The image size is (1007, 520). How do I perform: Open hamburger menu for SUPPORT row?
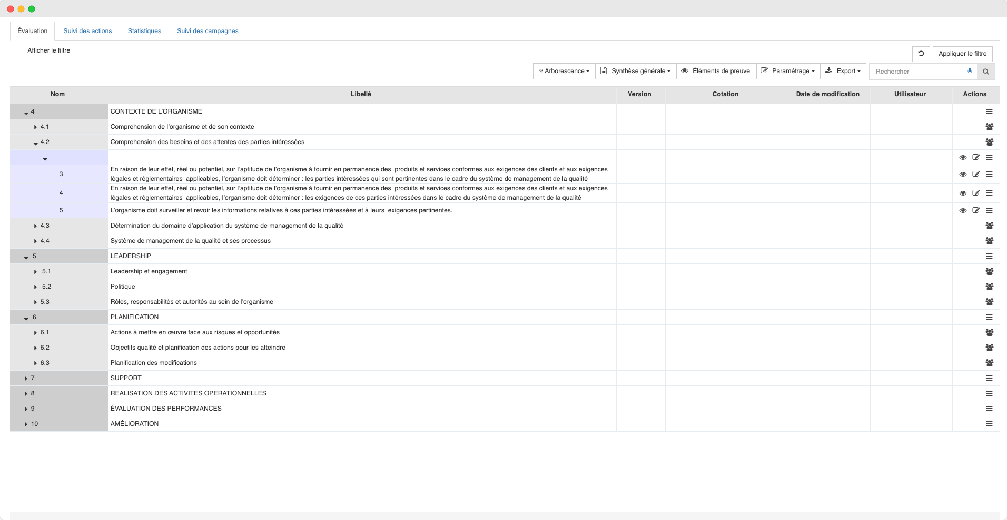tap(989, 378)
